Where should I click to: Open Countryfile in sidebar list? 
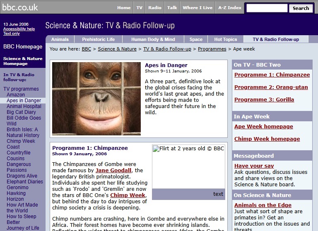coord(19,153)
